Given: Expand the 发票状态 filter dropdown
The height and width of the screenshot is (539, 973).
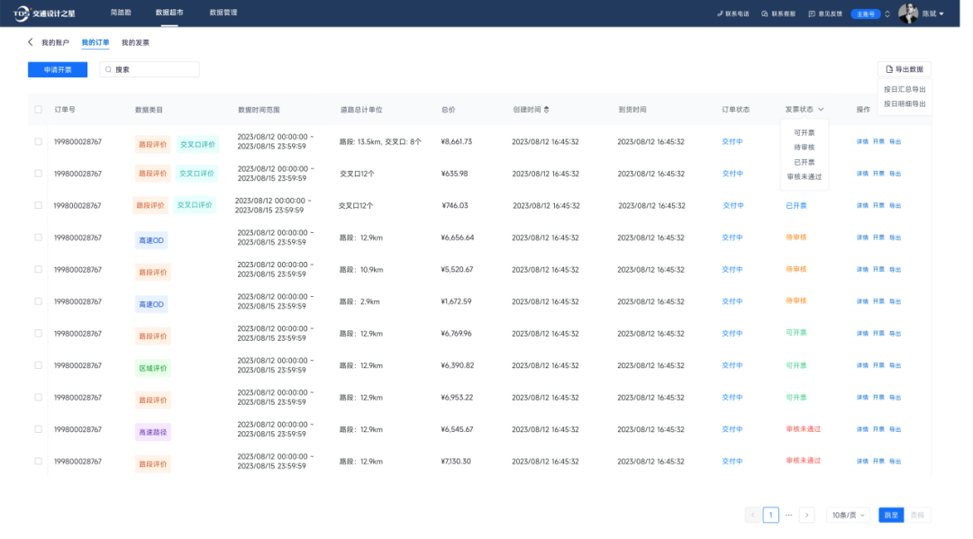Looking at the screenshot, I should [x=821, y=110].
